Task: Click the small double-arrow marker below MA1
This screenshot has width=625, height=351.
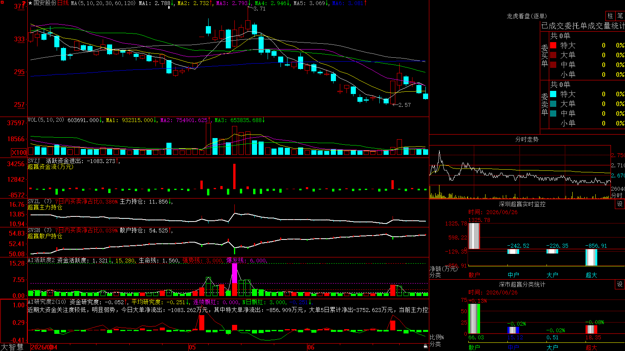Action: point(169,7)
